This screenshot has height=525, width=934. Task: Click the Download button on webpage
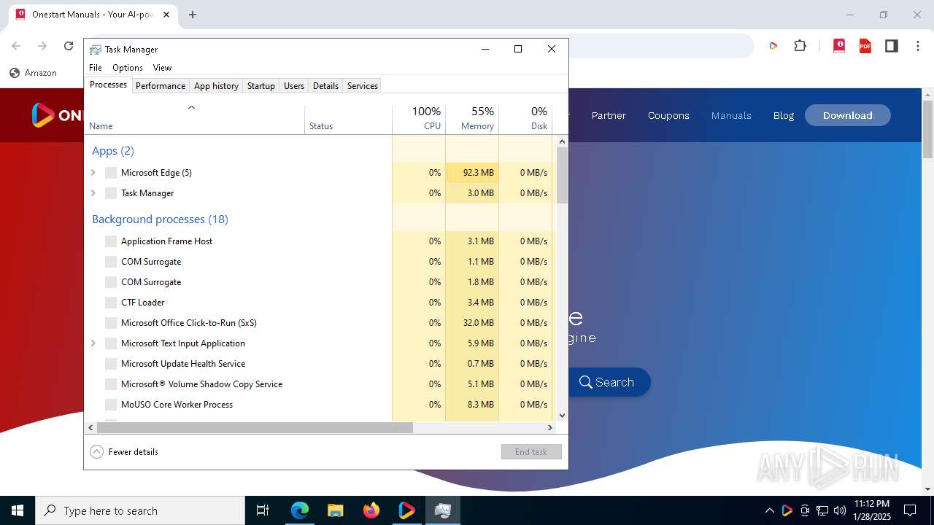(847, 115)
